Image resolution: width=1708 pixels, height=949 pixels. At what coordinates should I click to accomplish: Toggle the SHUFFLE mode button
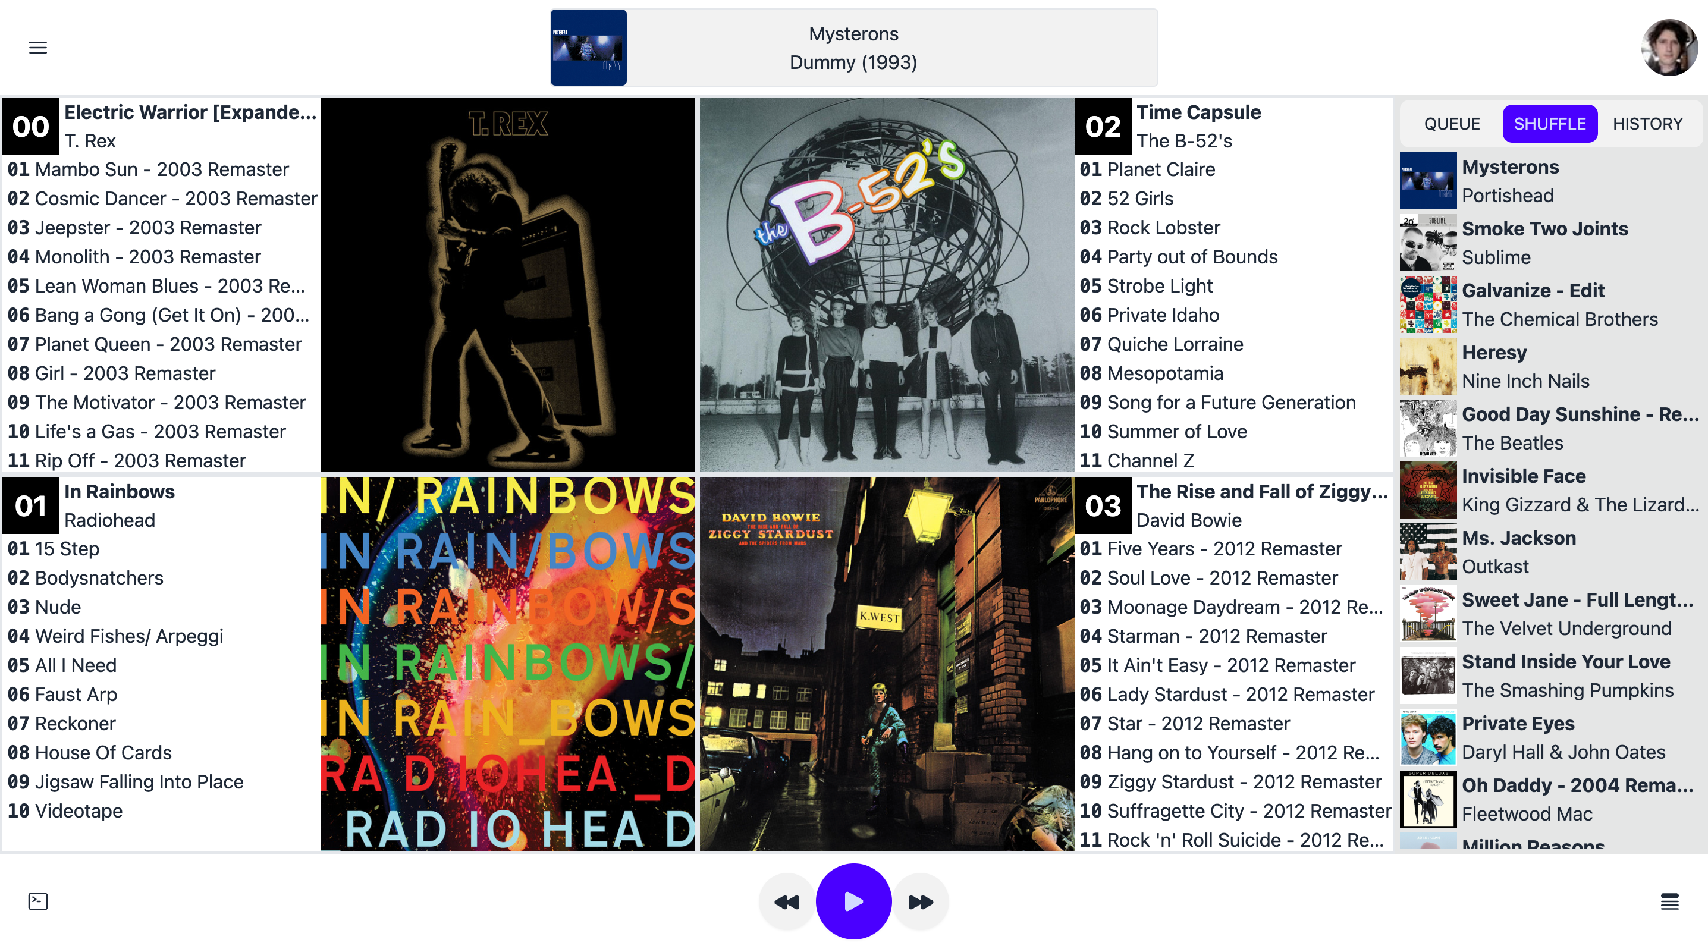pos(1550,122)
